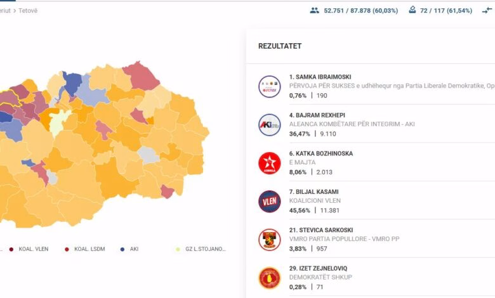Toggle the AKI legend entry
This screenshot has width=495, height=298.
130,249
